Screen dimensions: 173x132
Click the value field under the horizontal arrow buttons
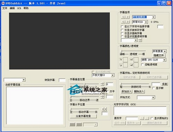(105, 114)
